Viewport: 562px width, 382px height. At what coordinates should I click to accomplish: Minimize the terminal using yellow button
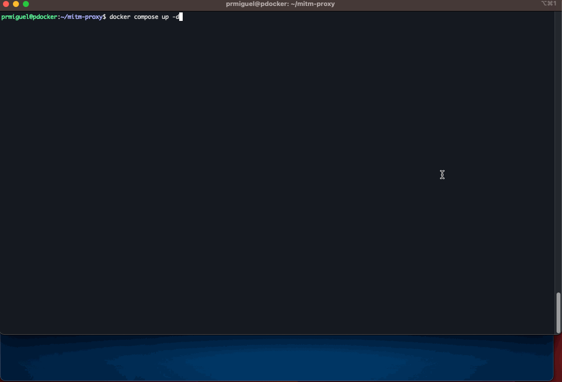click(x=16, y=4)
